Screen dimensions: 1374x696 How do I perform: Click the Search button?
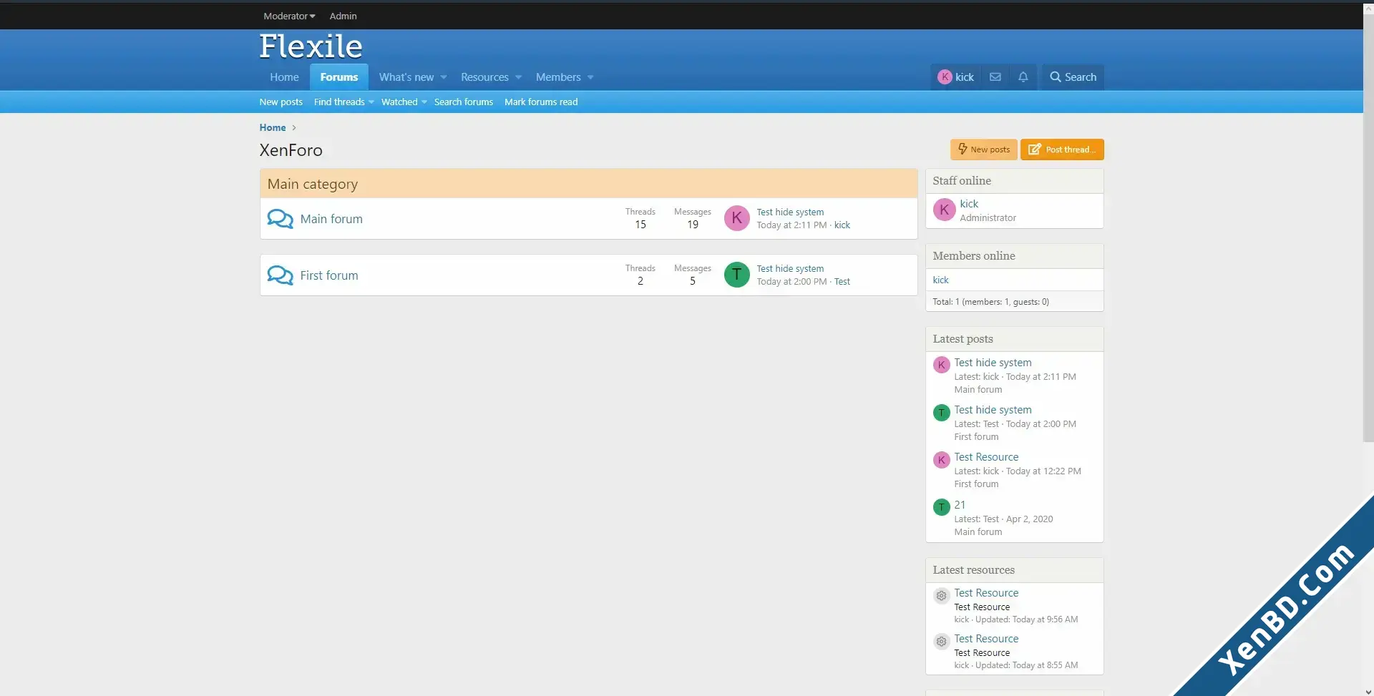[x=1073, y=77]
